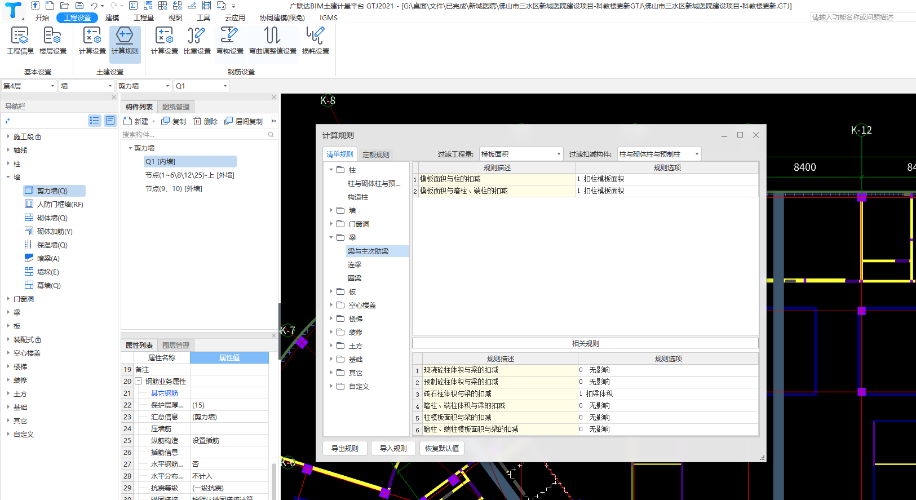Click the undo arrow icon

[94, 6]
